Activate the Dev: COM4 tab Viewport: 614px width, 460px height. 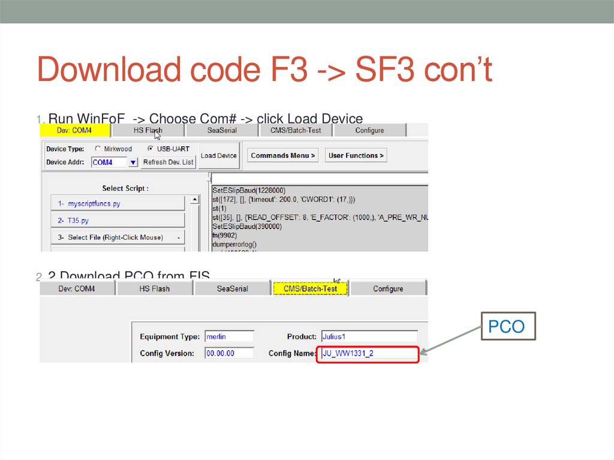(74, 130)
